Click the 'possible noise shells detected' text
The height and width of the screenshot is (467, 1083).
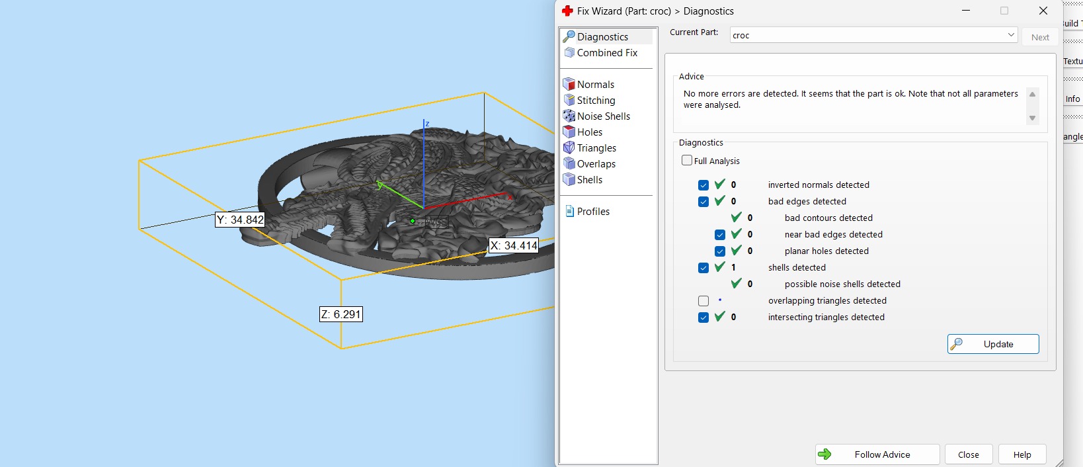[x=842, y=284]
